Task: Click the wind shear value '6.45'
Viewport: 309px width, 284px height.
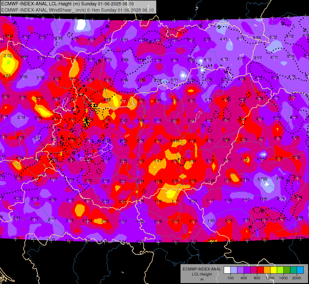Action: [x=91, y=59]
